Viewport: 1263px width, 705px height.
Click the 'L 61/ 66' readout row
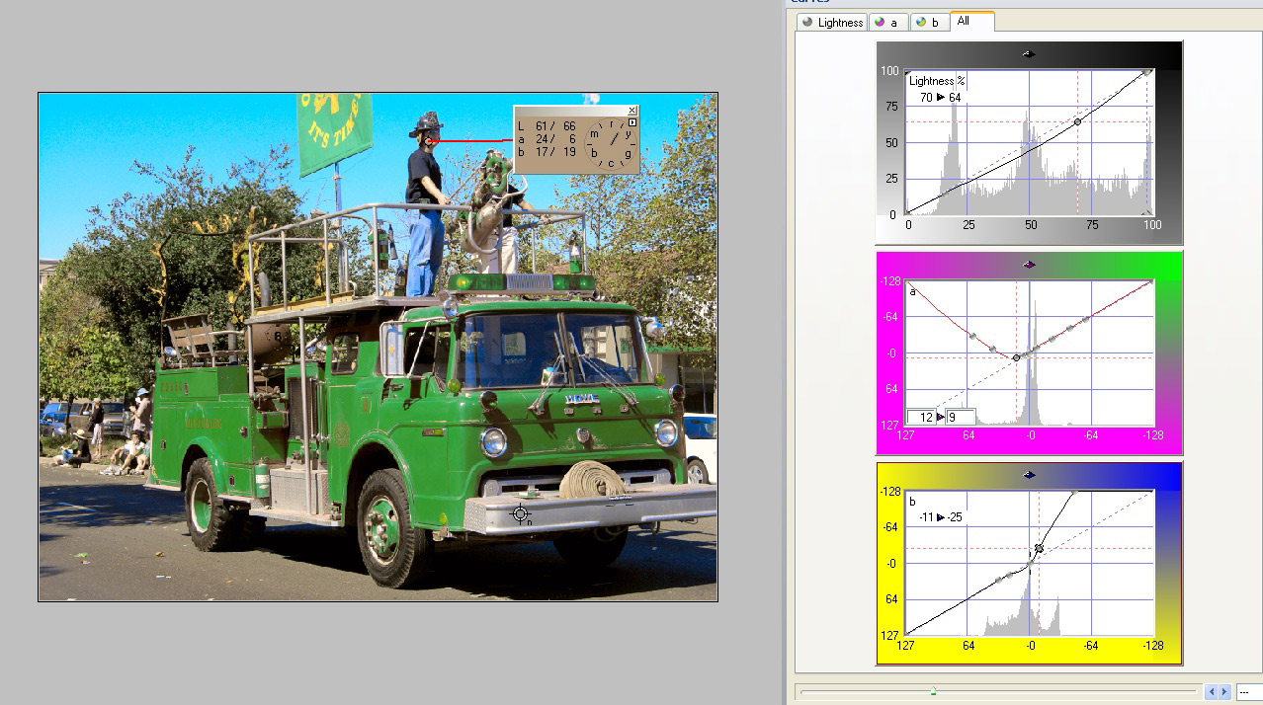(x=547, y=126)
